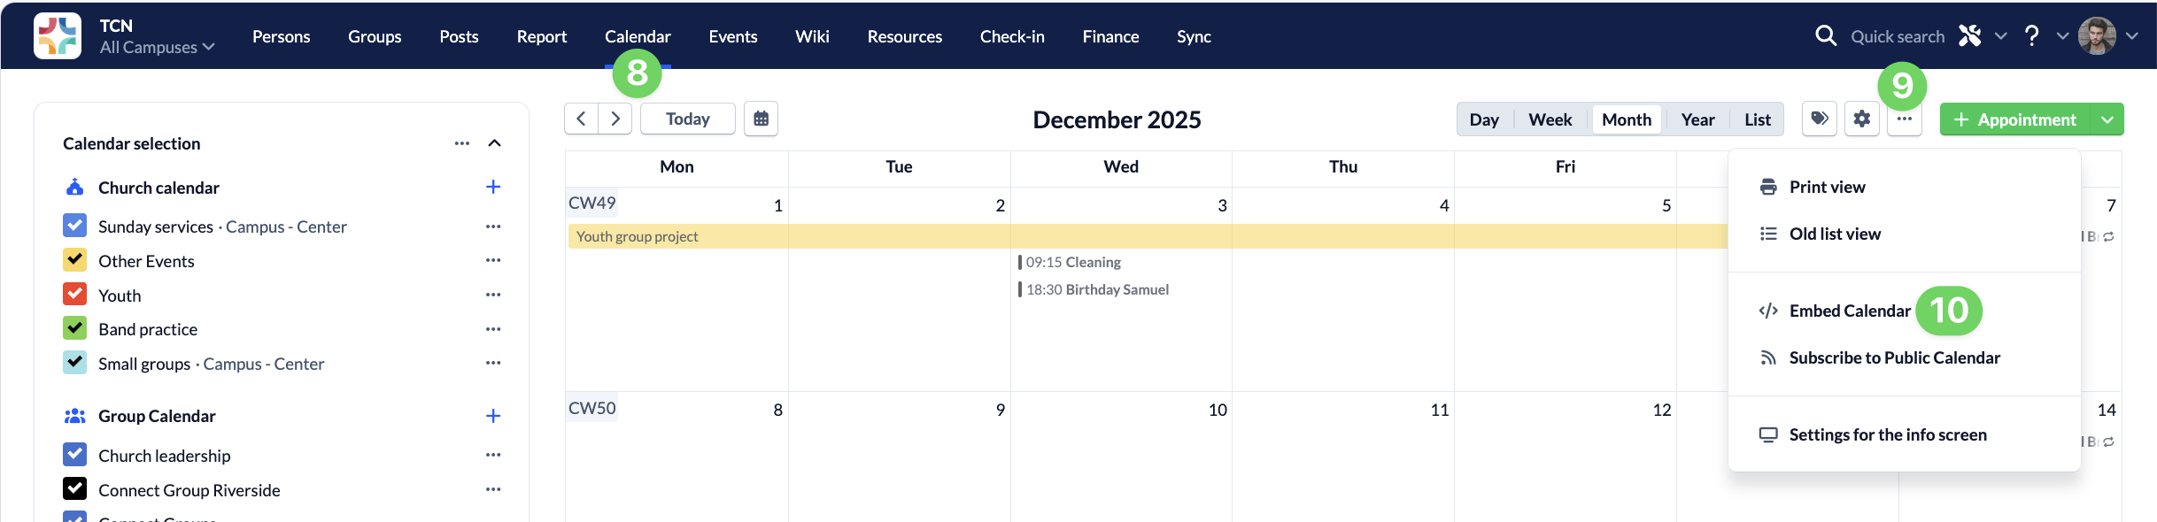Go to previous month arrow
Image resolution: width=2157 pixels, height=522 pixels.
tap(581, 119)
